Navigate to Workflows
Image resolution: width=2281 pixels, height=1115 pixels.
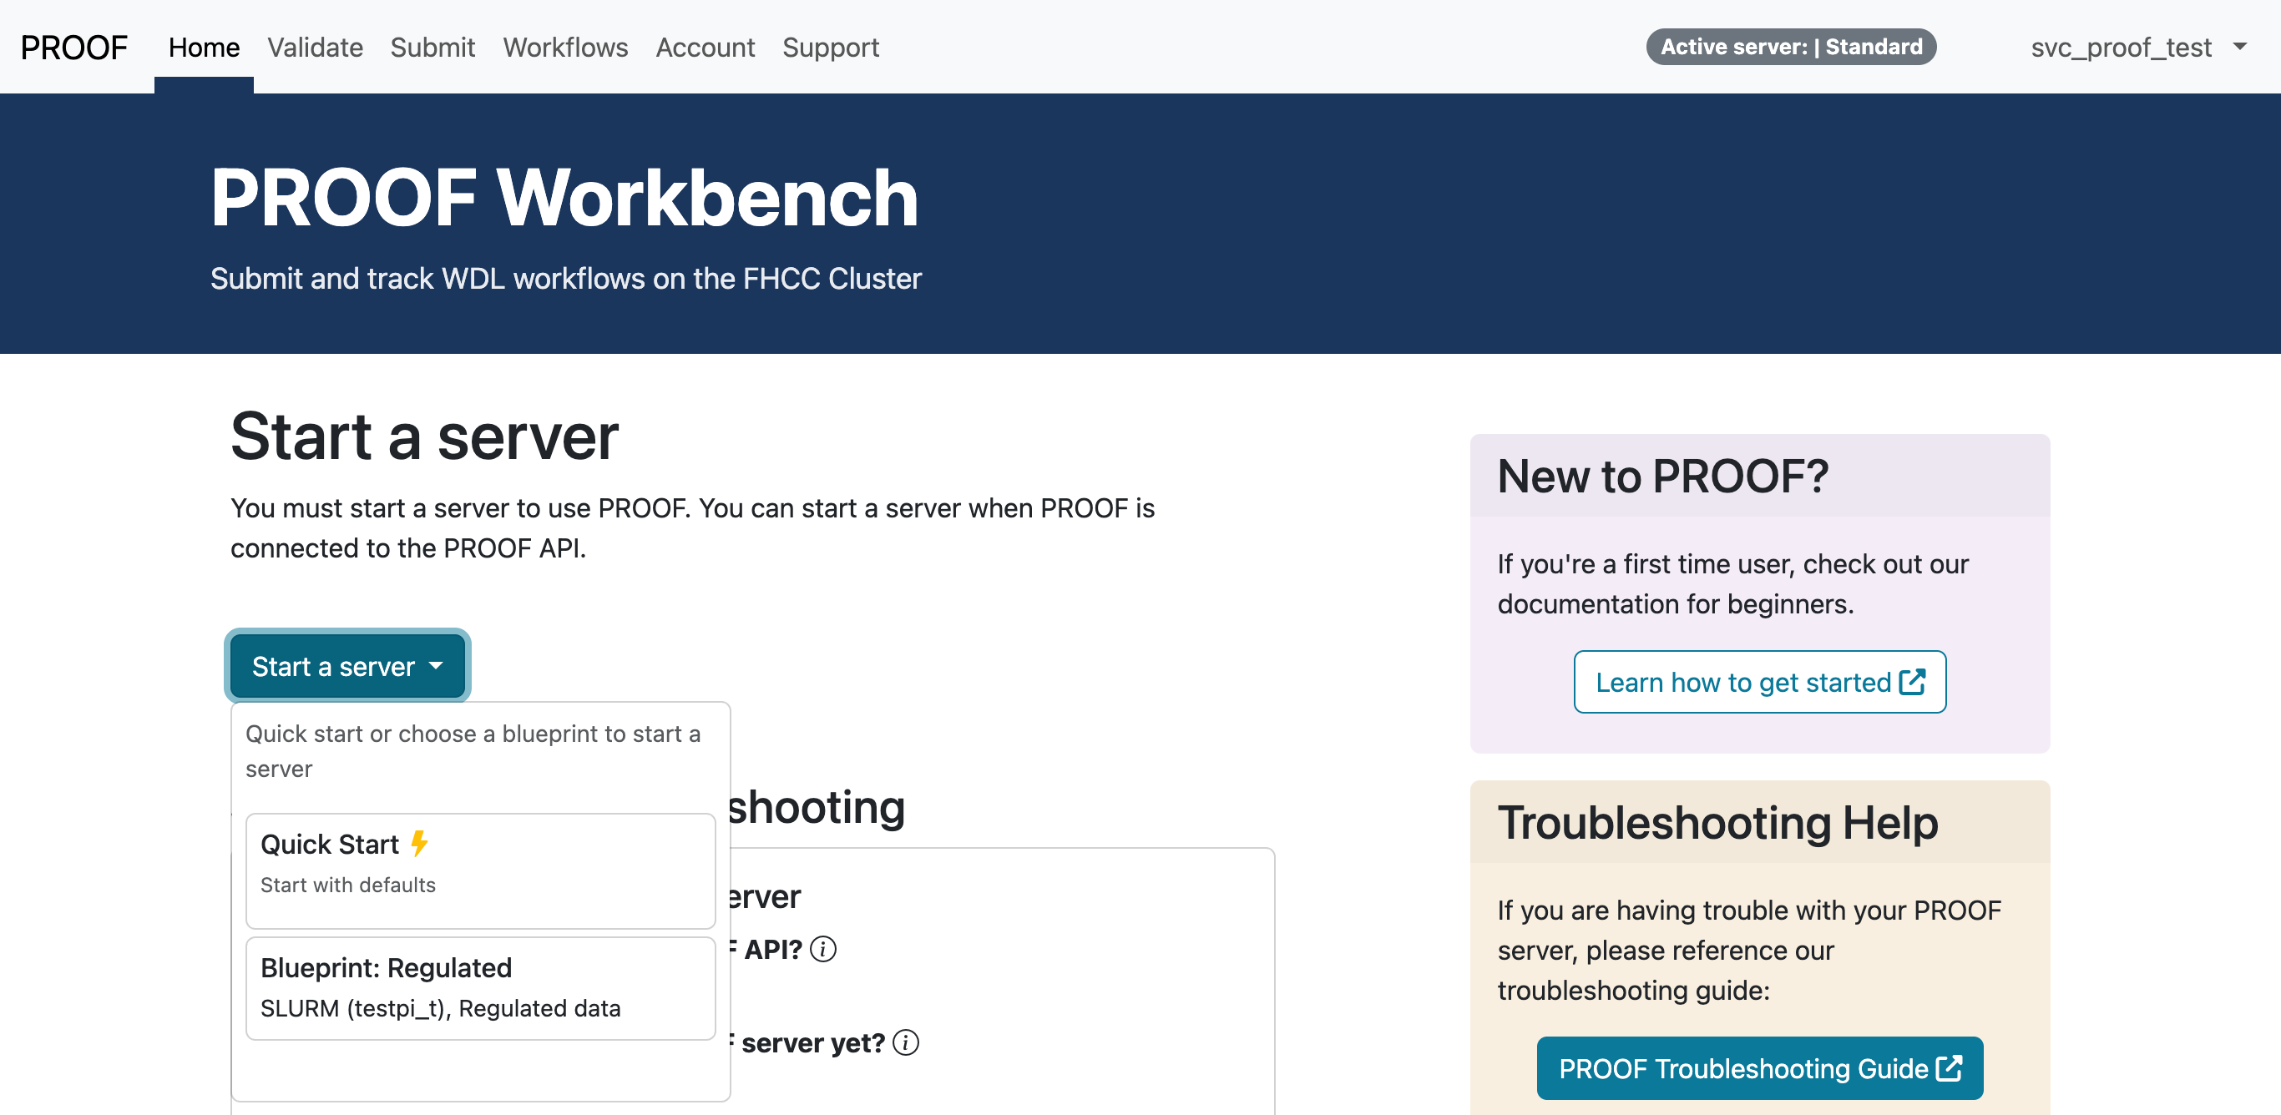565,47
